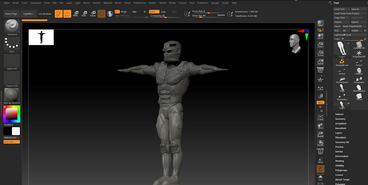Click the Load Tool button

click(x=340, y=9)
